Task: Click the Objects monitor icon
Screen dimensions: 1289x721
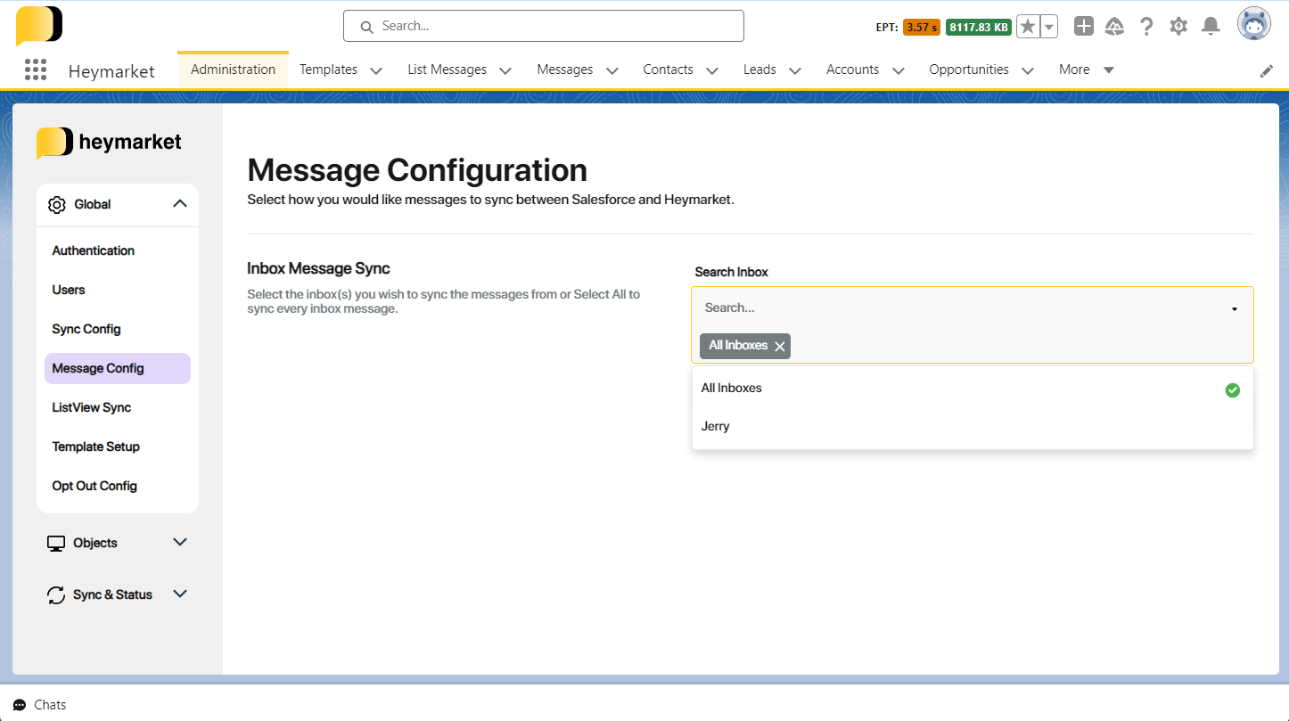Action: pyautogui.click(x=56, y=544)
